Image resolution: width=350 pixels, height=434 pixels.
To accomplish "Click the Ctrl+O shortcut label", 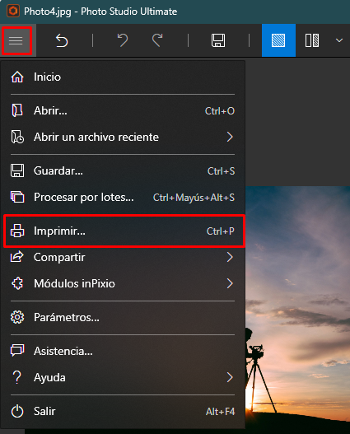I will tap(220, 111).
